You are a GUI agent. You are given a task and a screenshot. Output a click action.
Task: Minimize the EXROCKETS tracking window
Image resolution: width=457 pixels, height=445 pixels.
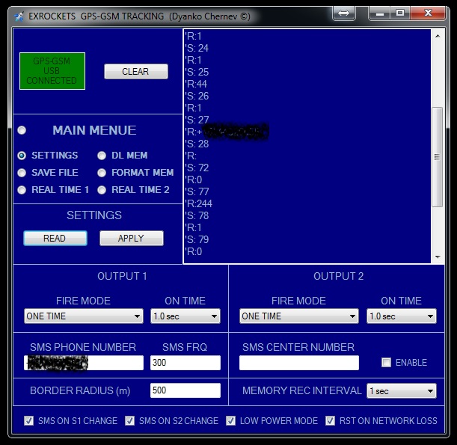pos(379,13)
